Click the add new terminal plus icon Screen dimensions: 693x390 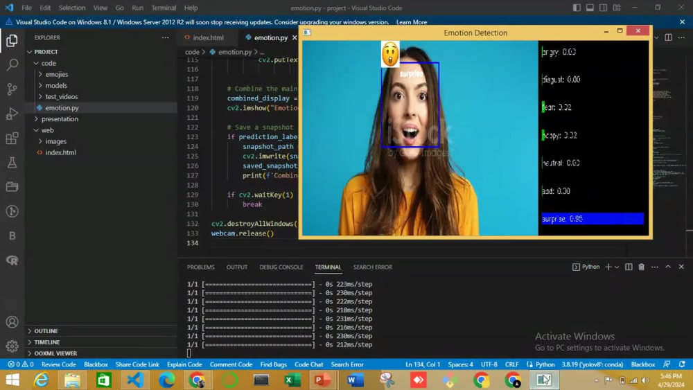coord(608,267)
